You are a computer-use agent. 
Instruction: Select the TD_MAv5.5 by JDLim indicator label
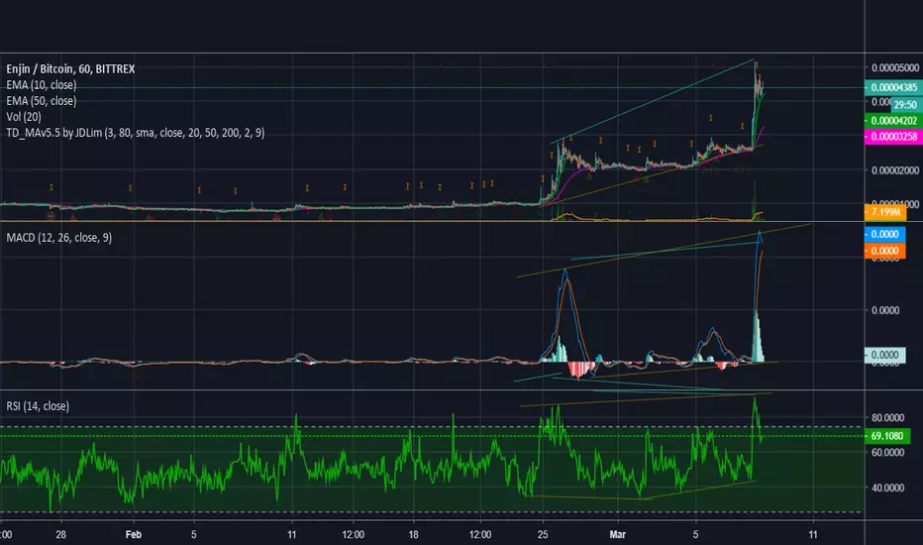coord(136,133)
